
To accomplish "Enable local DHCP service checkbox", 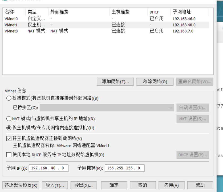I will pyautogui.click(x=9, y=155).
